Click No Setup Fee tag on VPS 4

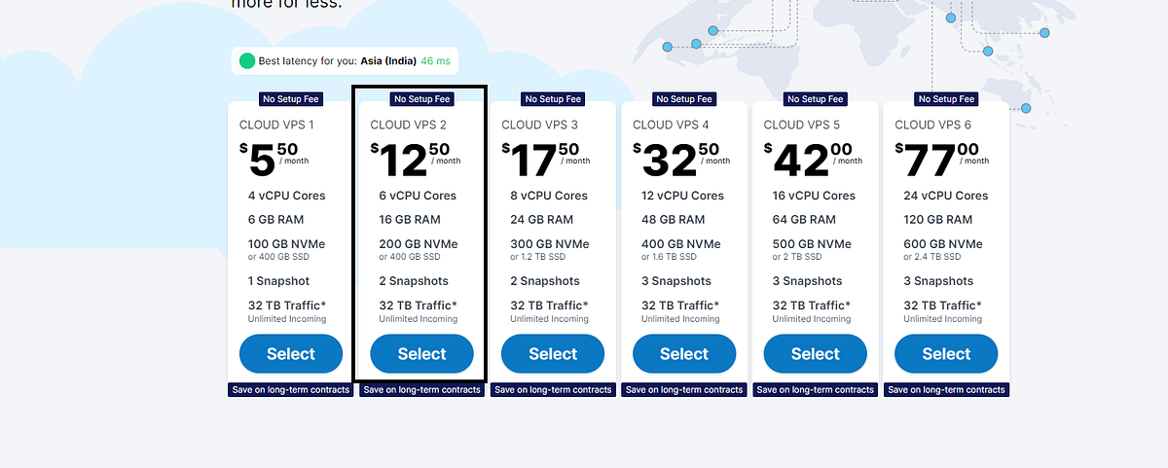tap(684, 99)
